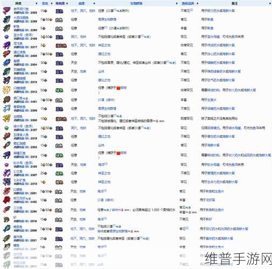Click the Atlantic Cod icon, ID 2299

6,19
